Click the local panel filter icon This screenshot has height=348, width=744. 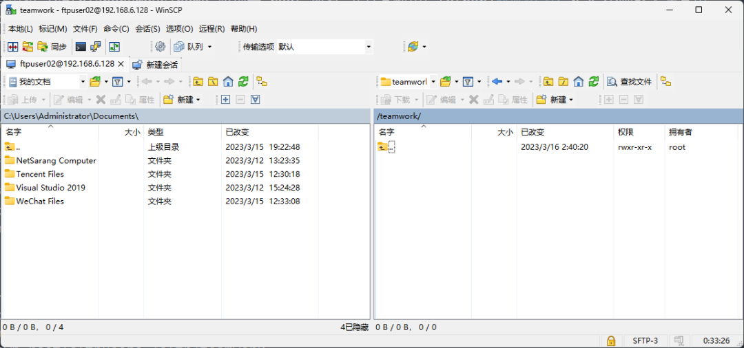coord(118,82)
